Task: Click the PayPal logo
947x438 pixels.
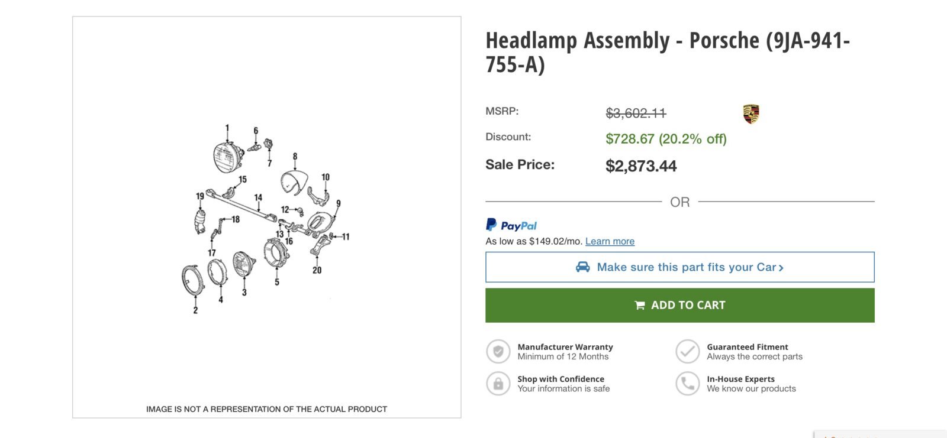Action: coord(511,225)
